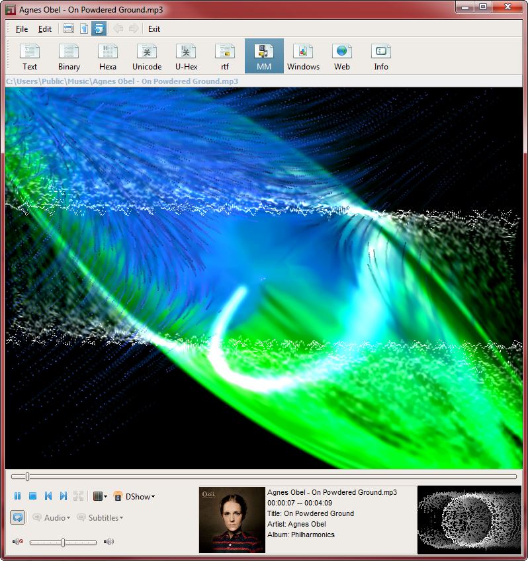Toggle the paragraph marks icon
Viewport: 528px width, 561px height.
tap(84, 28)
